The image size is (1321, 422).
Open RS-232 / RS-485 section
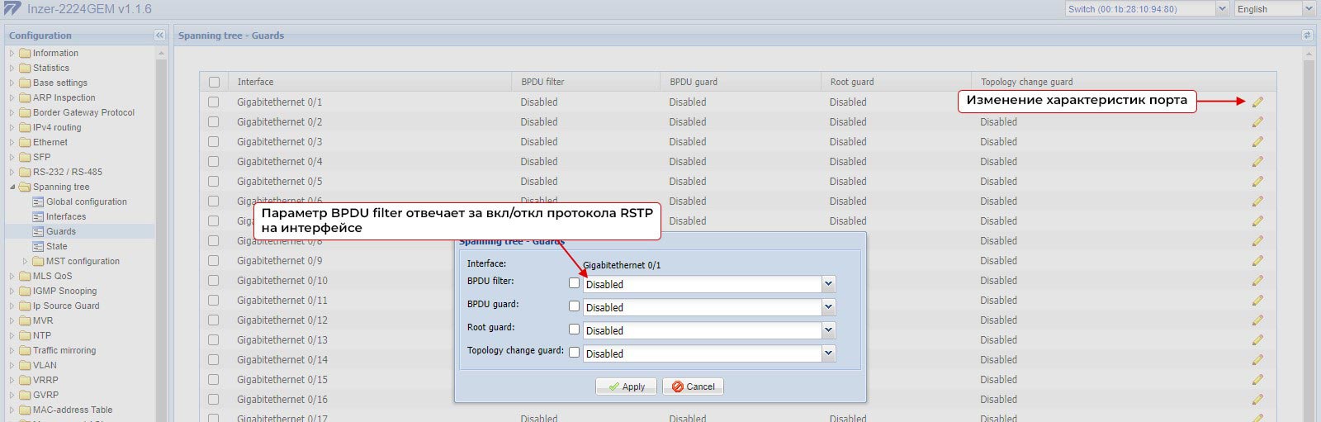tap(68, 173)
